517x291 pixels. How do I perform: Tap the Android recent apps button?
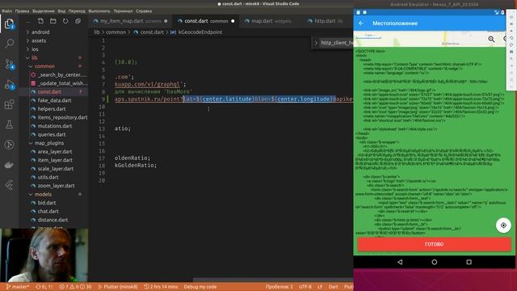[469, 262]
